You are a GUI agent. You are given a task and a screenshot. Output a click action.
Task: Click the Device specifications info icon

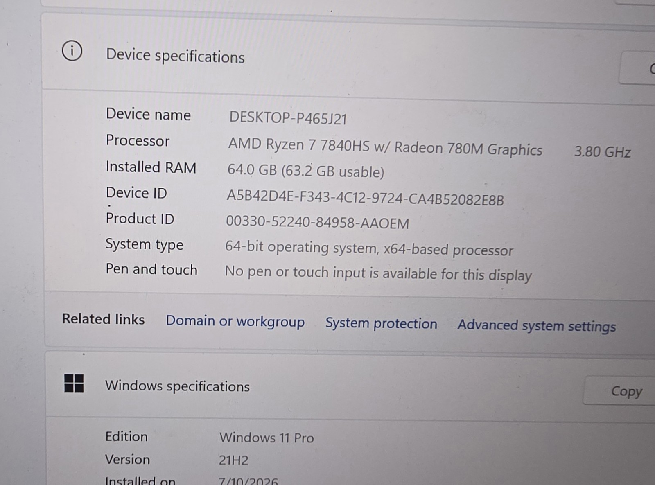click(x=72, y=51)
